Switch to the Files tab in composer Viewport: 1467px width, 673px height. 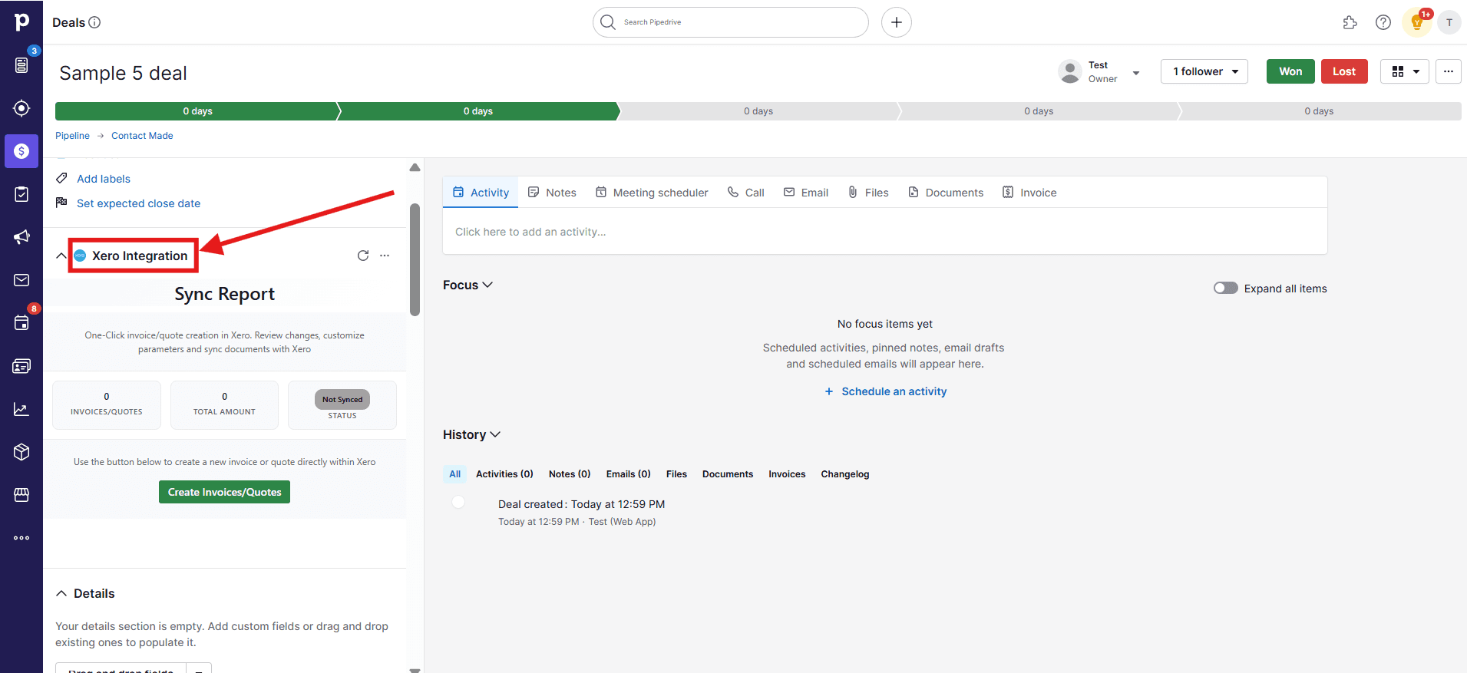pos(868,193)
